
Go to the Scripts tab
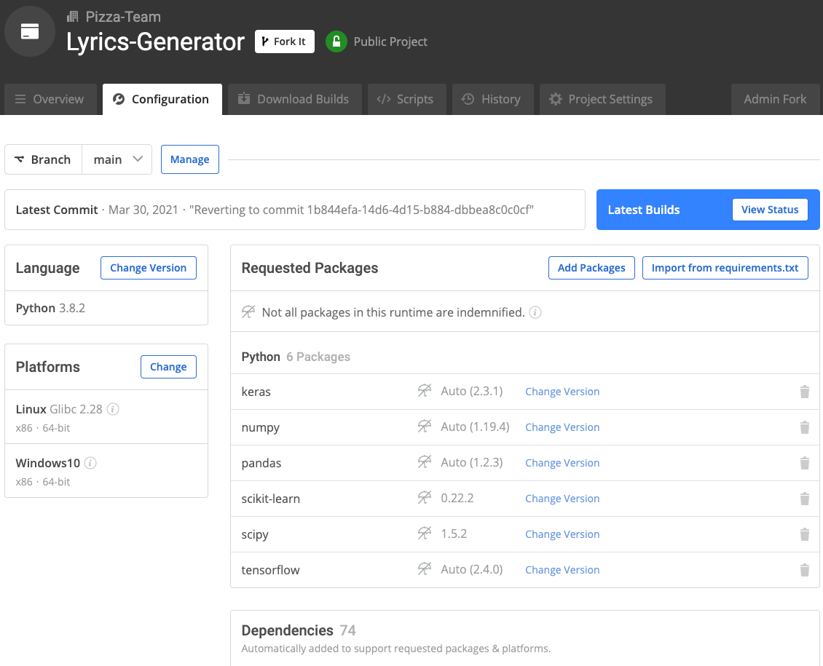(405, 99)
